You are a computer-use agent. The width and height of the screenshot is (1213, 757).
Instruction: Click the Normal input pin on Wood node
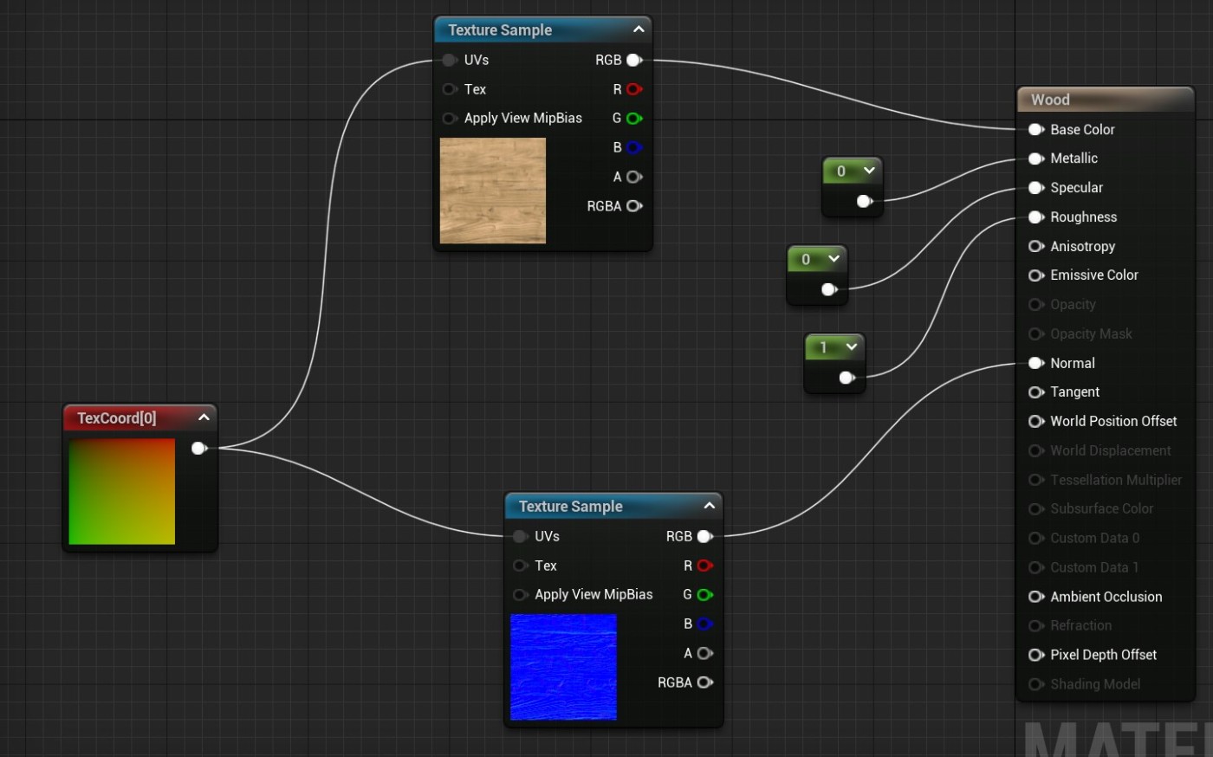tap(1035, 363)
